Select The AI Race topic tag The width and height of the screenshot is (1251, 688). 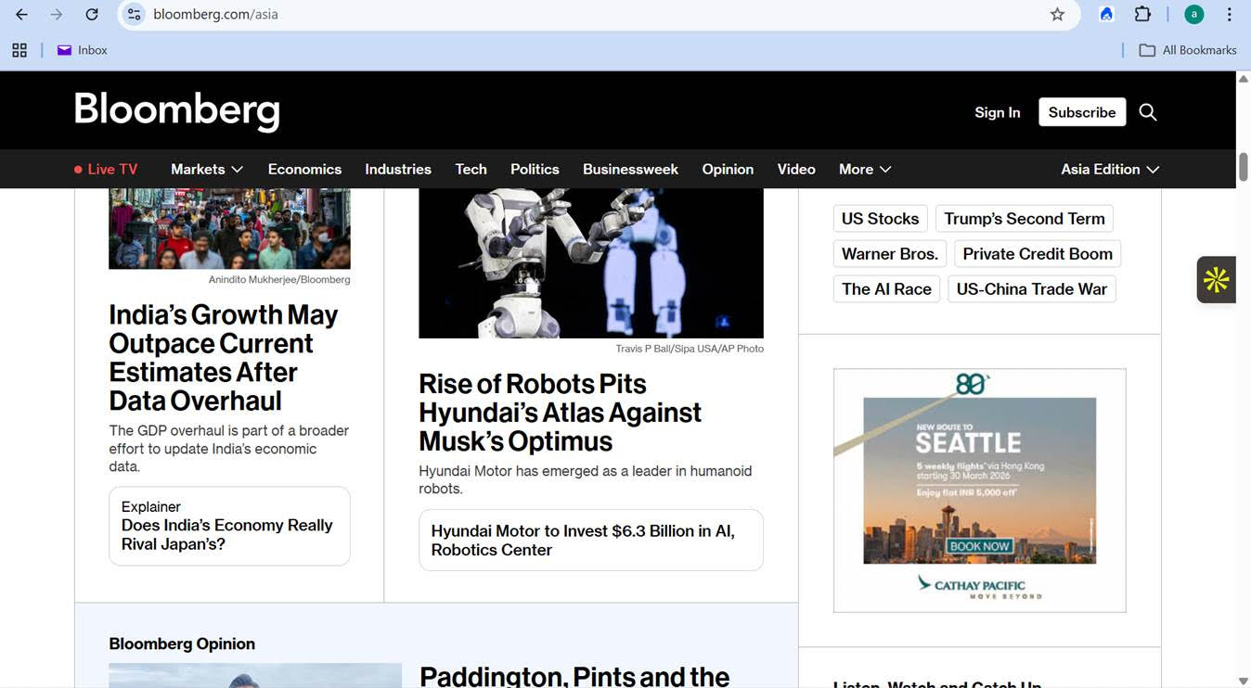point(886,289)
